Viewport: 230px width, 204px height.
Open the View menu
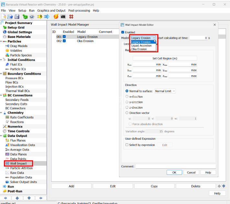point(12,11)
